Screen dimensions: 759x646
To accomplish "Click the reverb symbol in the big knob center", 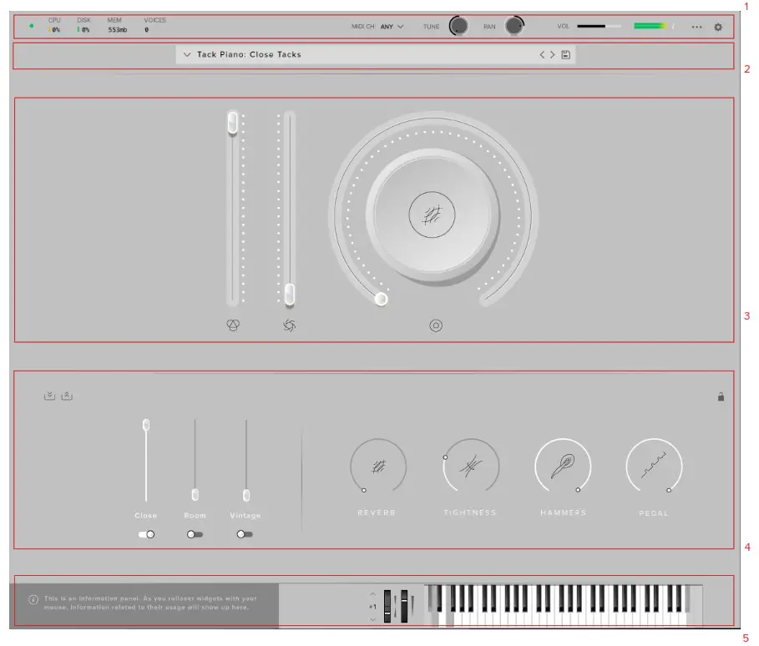I will (x=432, y=214).
